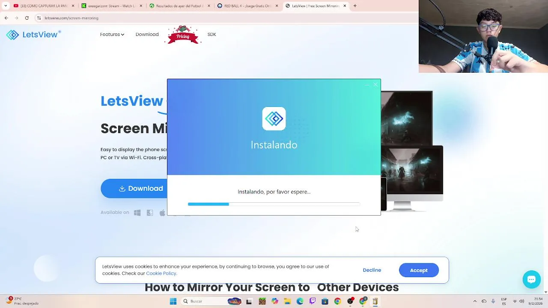Open the tab search dropdown arrow

point(6,6)
